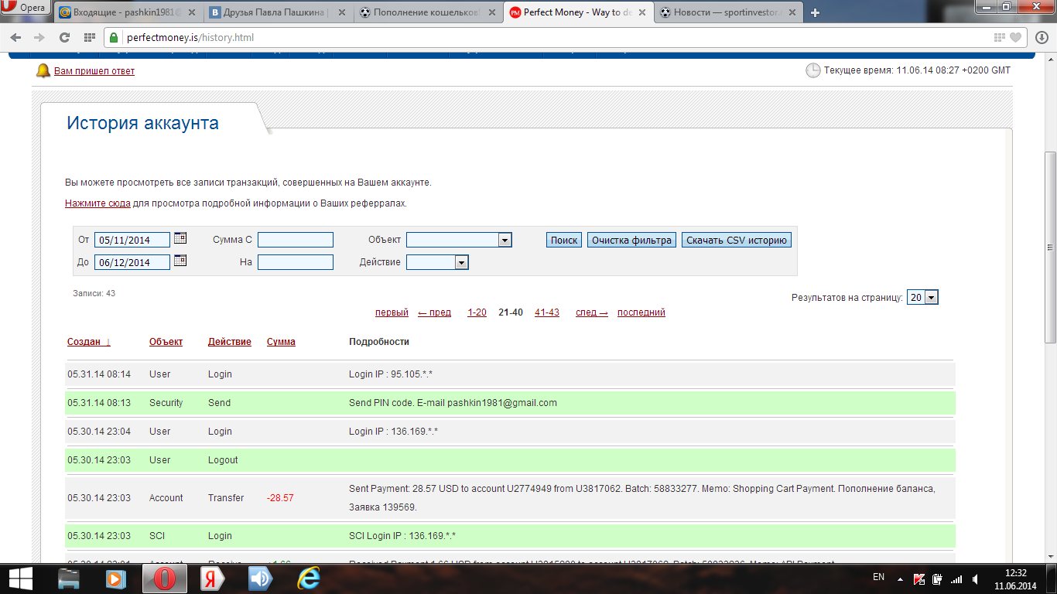The image size is (1057, 594).
Task: Open page 1-20 link
Action: tap(477, 312)
